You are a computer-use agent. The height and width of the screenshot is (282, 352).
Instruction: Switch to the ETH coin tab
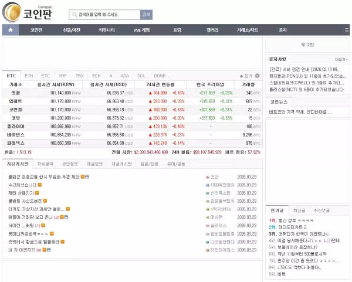coord(29,76)
